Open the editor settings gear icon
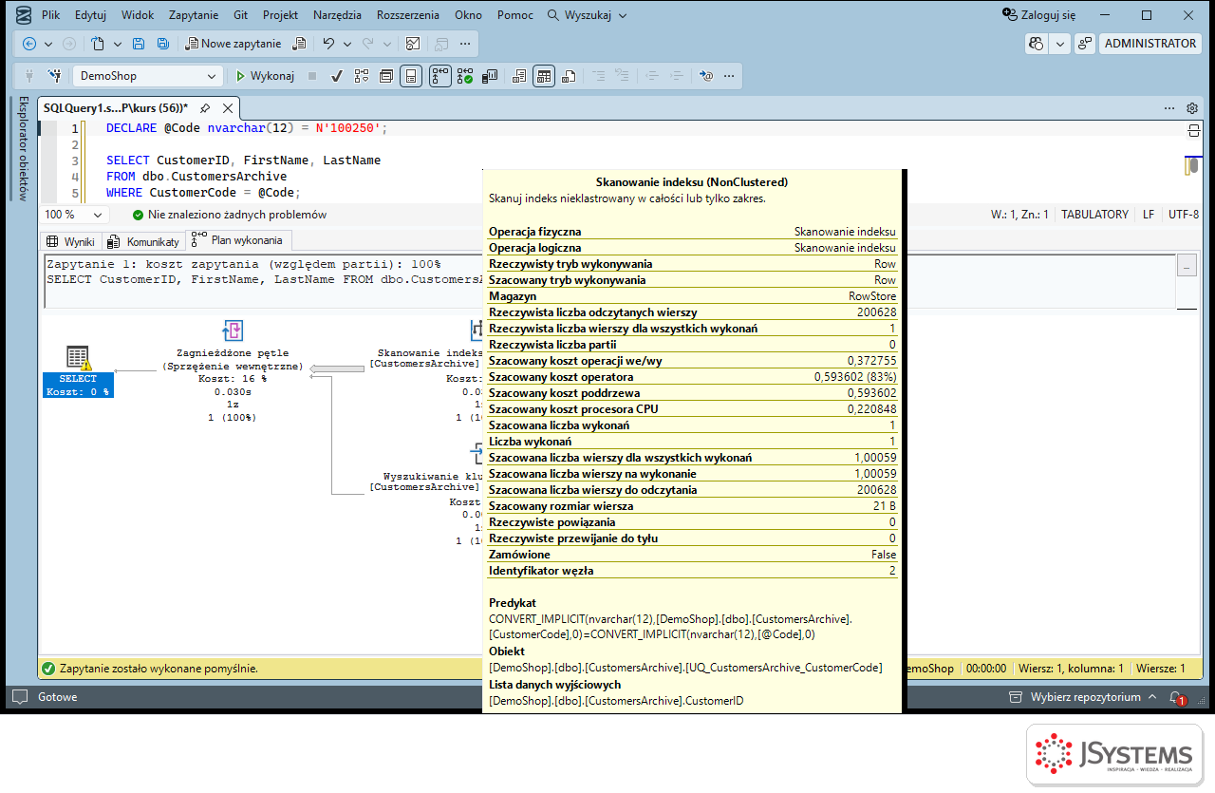Screen dimensions: 1215x793 tap(1192, 108)
